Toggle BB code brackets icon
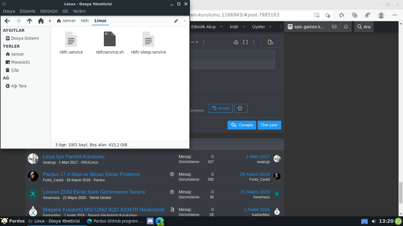This screenshot has height=226, width=403. click(x=245, y=42)
